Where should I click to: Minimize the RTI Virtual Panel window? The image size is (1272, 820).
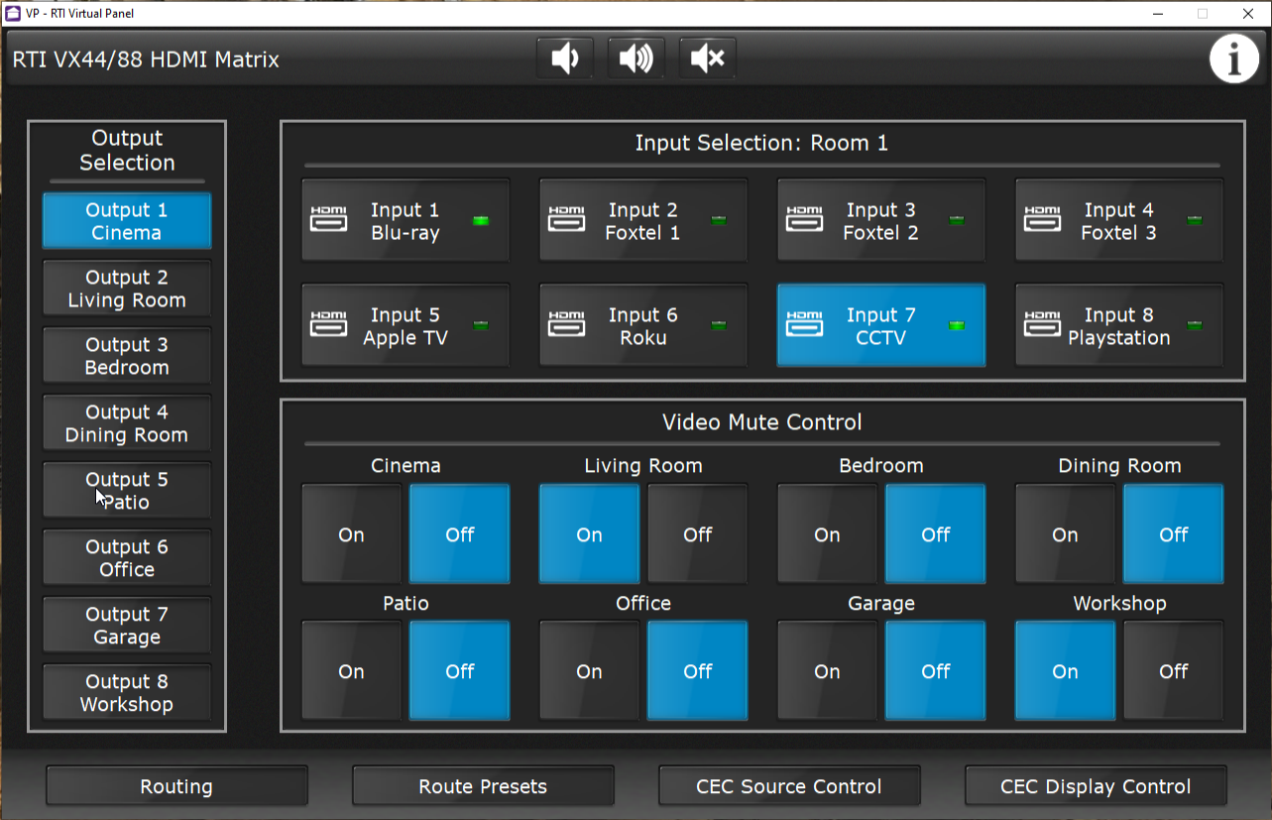pos(1157,13)
